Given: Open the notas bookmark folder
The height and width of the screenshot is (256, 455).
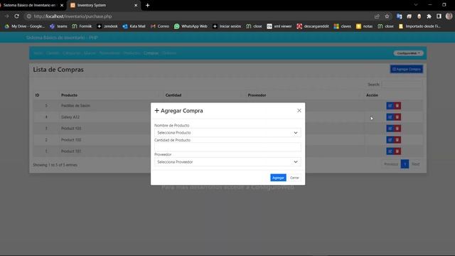Looking at the screenshot, I should point(365,26).
